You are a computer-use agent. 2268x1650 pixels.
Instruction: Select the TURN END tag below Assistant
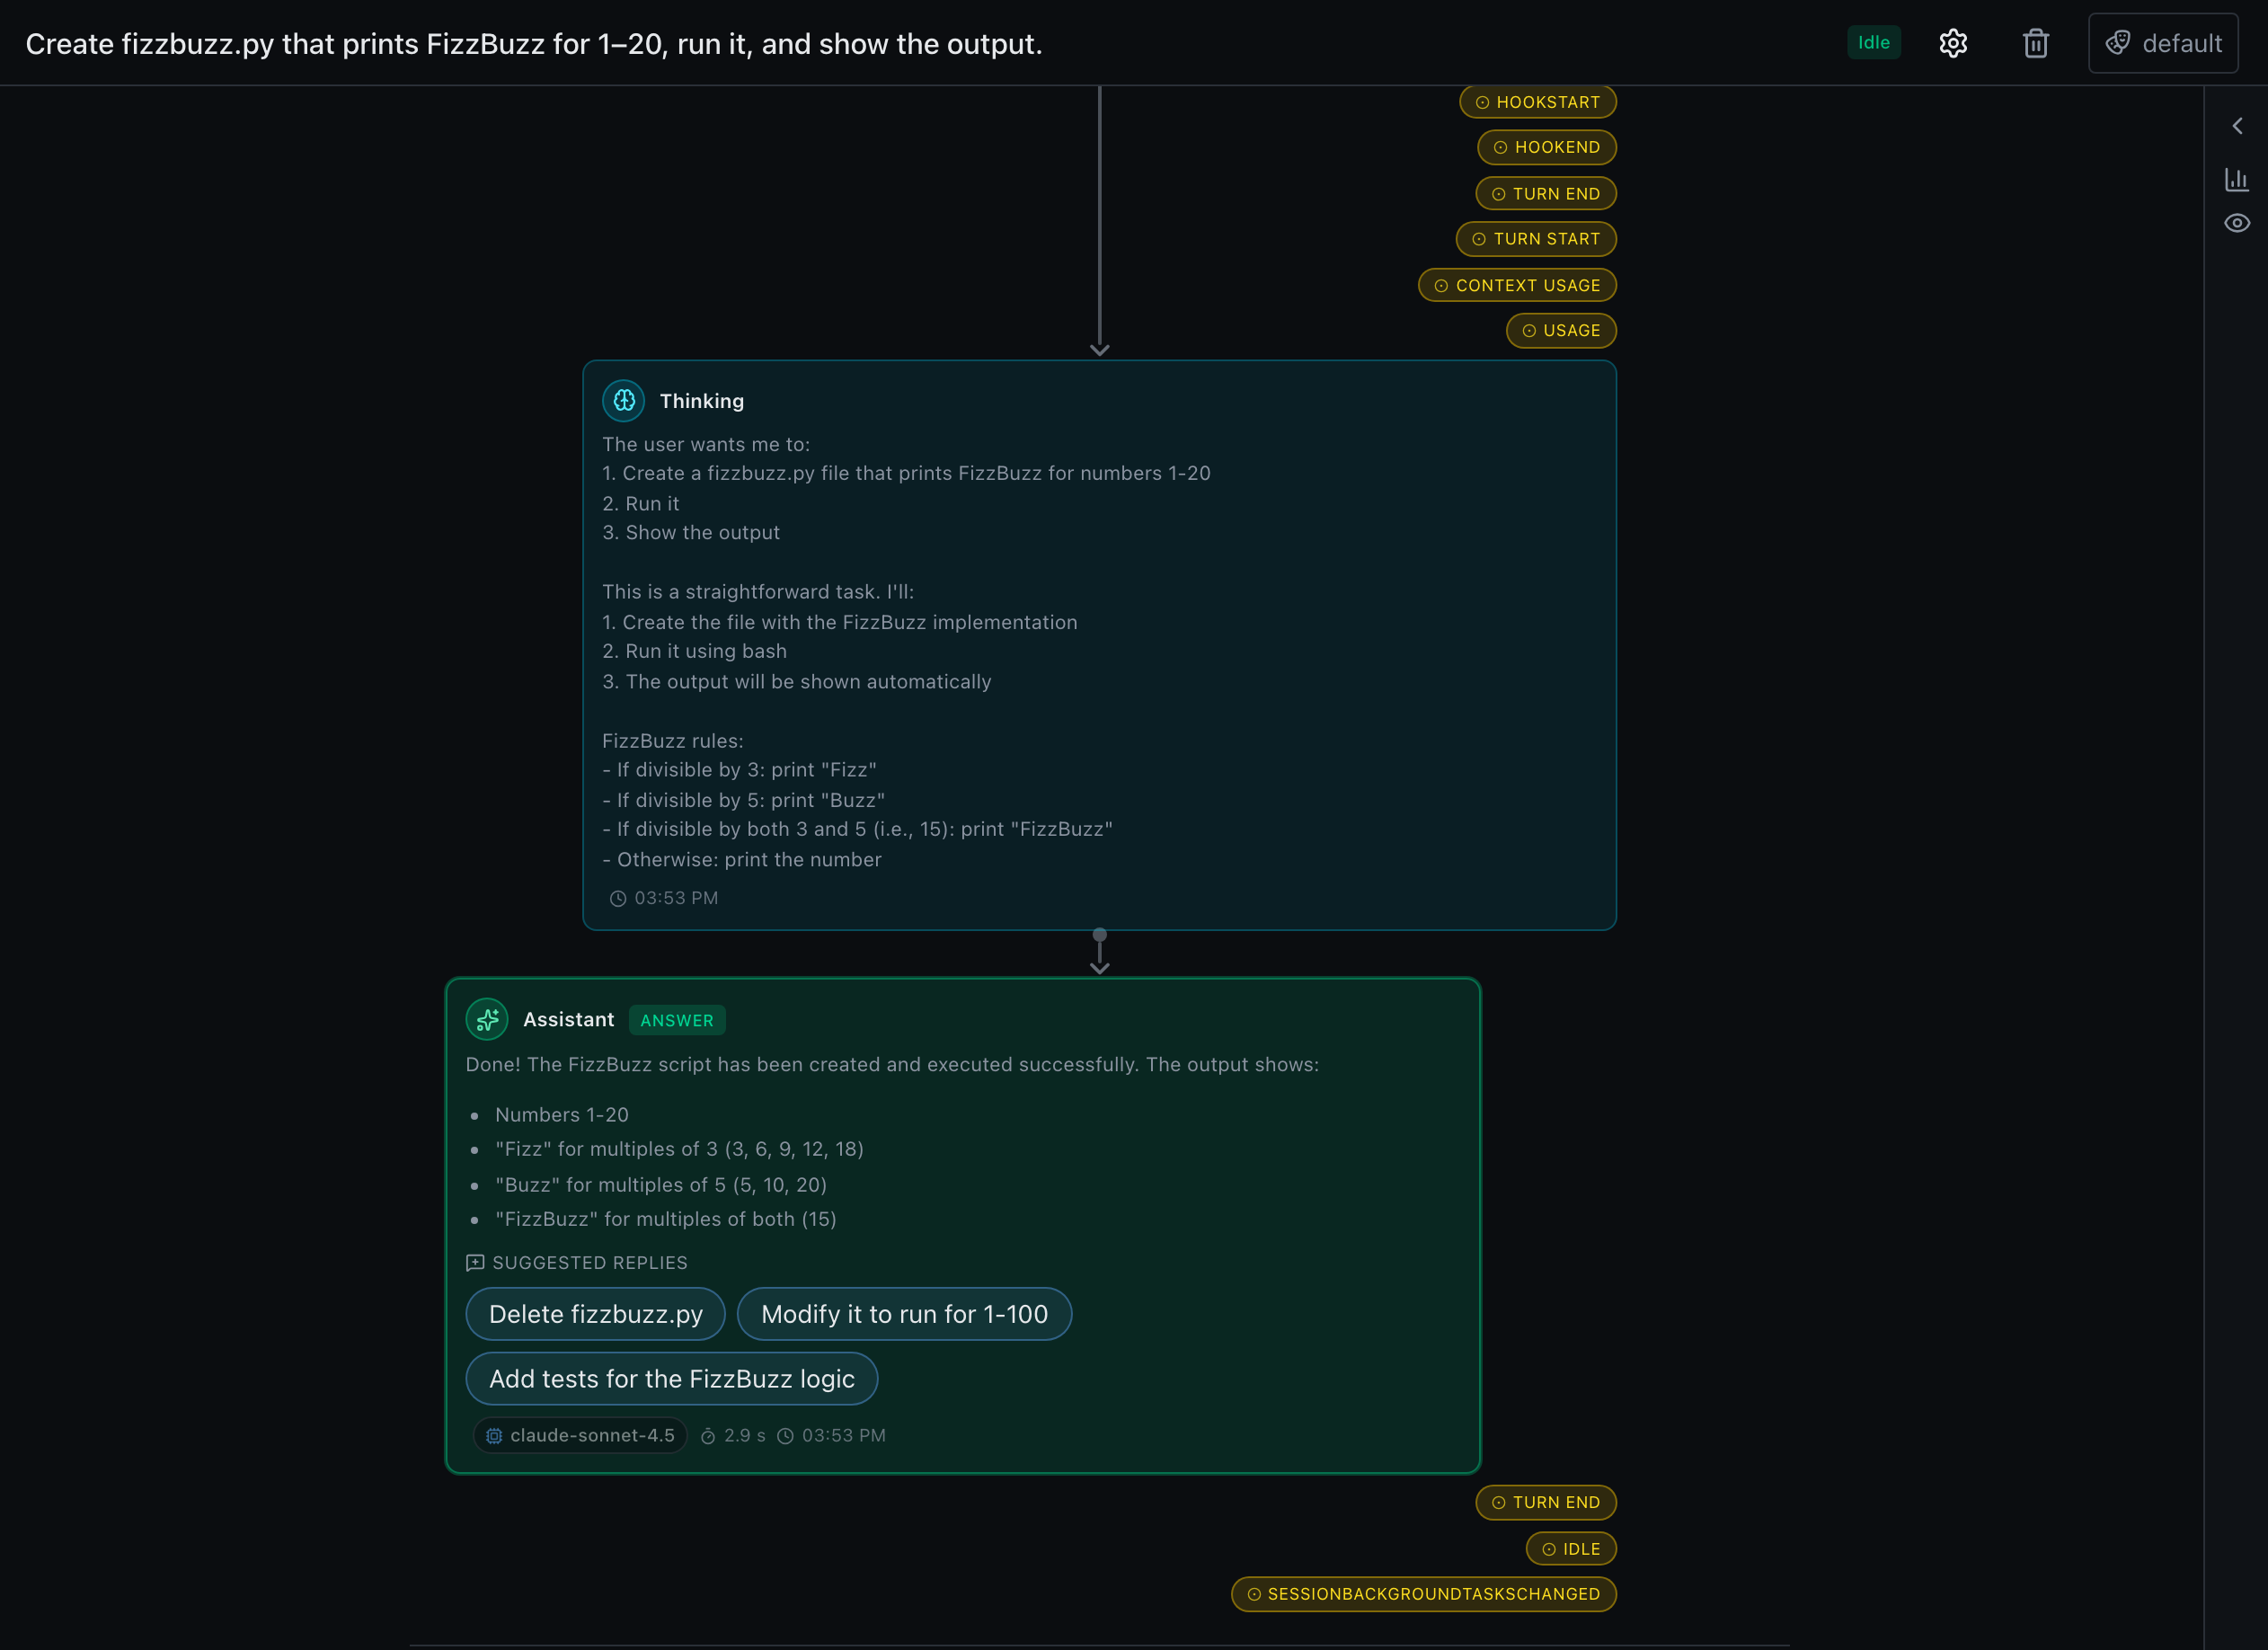pos(1546,1503)
